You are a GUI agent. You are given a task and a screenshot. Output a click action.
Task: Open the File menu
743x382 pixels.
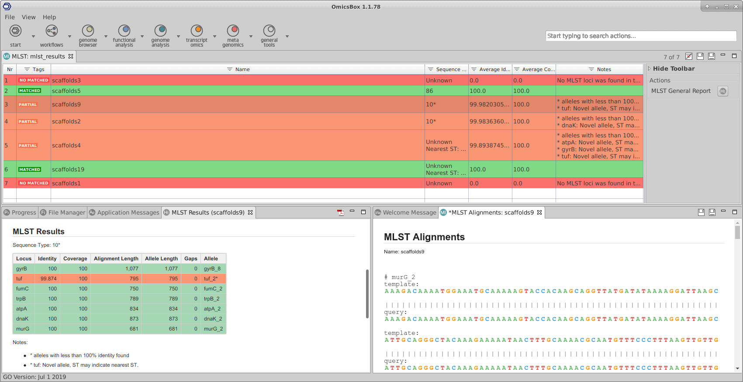(10, 17)
